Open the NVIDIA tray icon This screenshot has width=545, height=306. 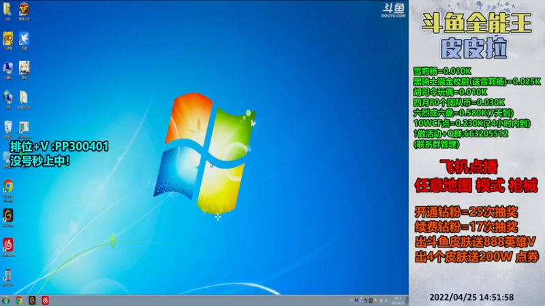[371, 301]
